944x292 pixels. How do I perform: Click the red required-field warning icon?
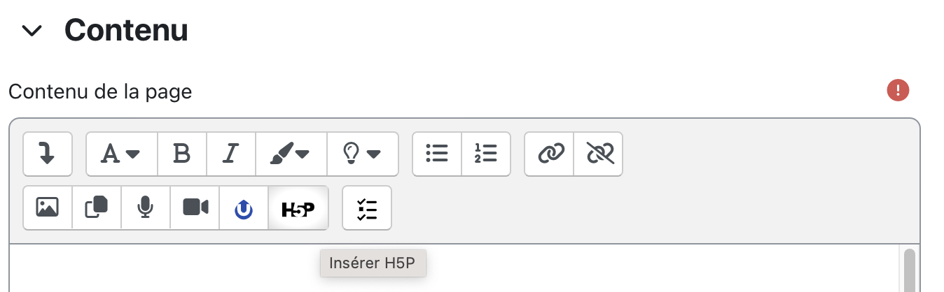pos(898,90)
